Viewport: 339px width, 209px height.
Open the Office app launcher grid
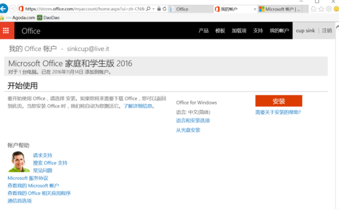coord(6,31)
